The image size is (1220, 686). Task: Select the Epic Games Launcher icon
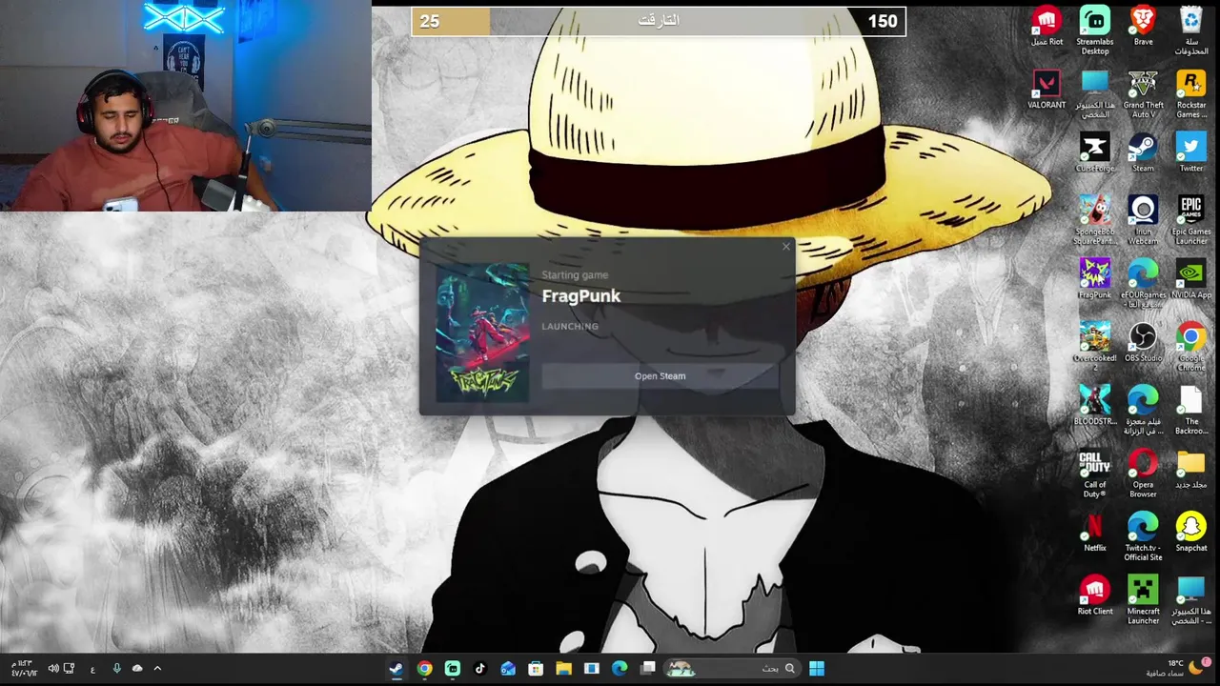click(1191, 220)
